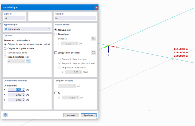The width and height of the screenshot is (195, 126).
Task: Click the X:1.000 m coordinate readout
Action: tap(181, 49)
